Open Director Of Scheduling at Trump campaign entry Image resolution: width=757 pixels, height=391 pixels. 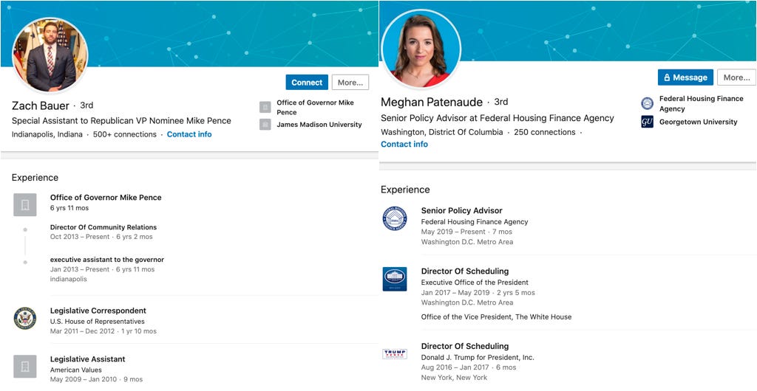(x=465, y=346)
